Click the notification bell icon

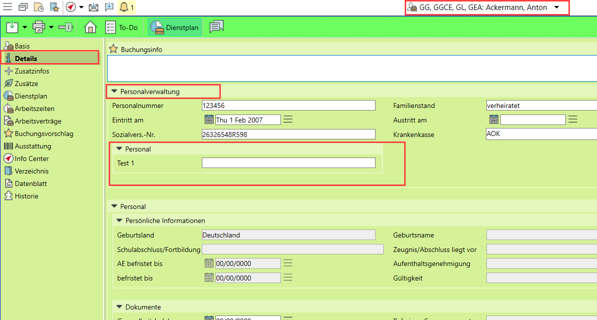click(124, 7)
